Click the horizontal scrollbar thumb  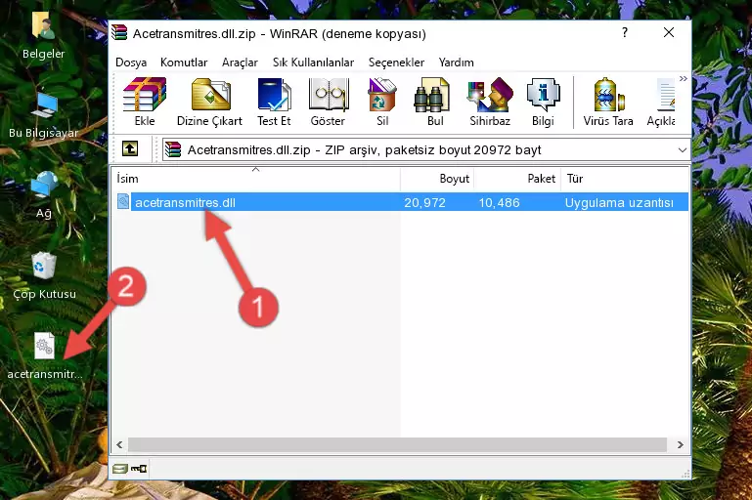click(x=397, y=444)
